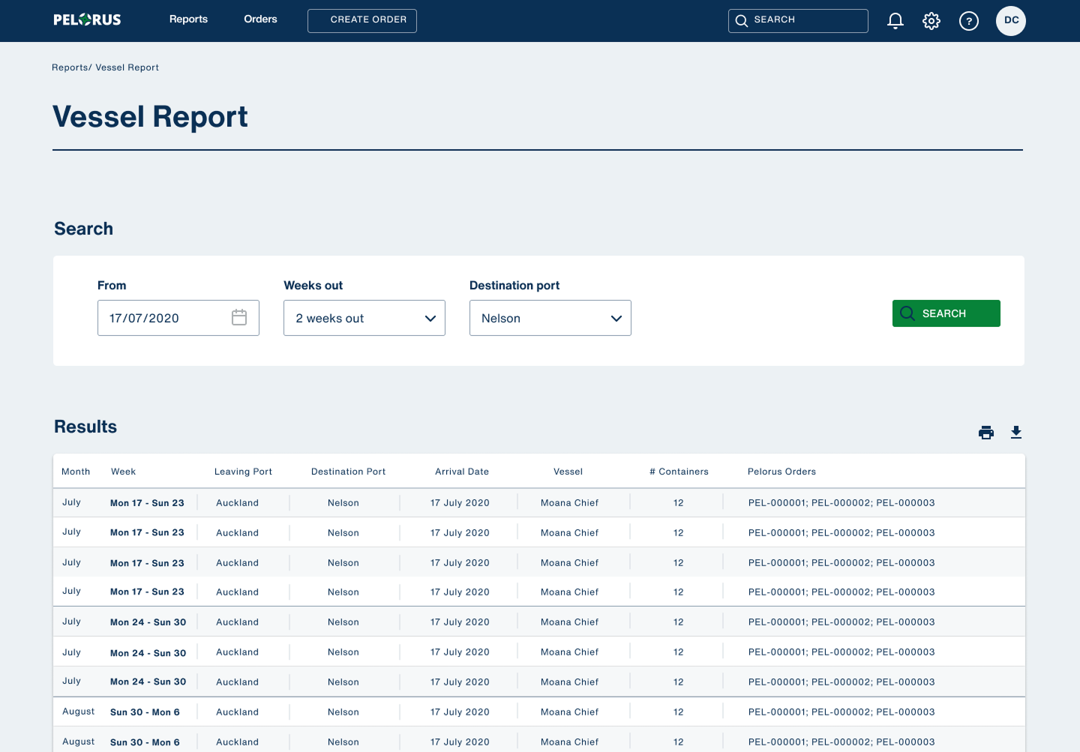Open the notifications bell
The width and height of the screenshot is (1080, 752).
(895, 21)
